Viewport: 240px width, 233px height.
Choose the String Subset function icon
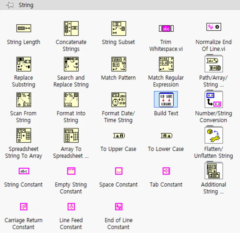(x=119, y=28)
